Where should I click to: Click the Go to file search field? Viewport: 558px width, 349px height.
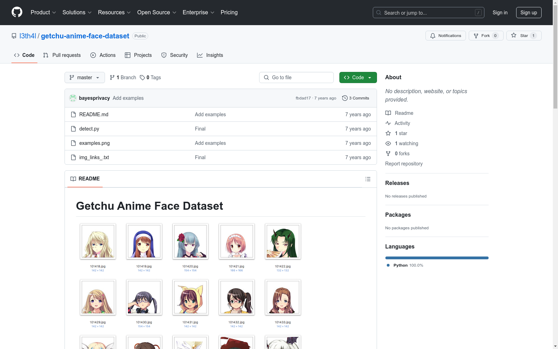tap(296, 77)
